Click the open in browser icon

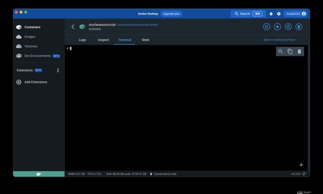(266, 27)
